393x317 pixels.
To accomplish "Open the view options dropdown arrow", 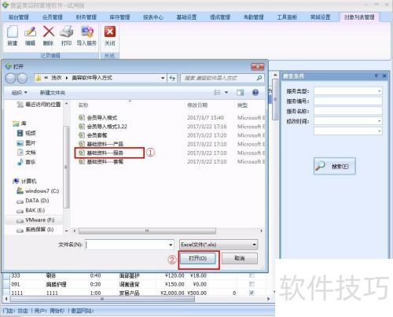I will pos(226,92).
